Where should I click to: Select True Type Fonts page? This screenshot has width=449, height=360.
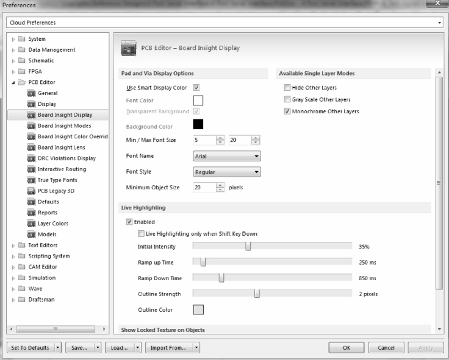pos(57,180)
